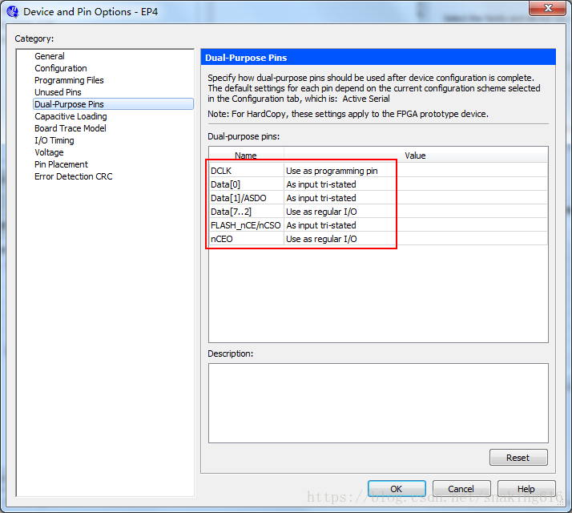The height and width of the screenshot is (513, 572).
Task: Select the nCEO pin name cell
Action: 246,238
